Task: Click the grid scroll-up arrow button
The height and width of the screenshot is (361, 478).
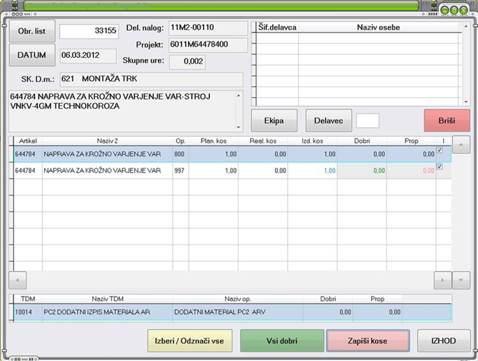Action: (x=461, y=145)
